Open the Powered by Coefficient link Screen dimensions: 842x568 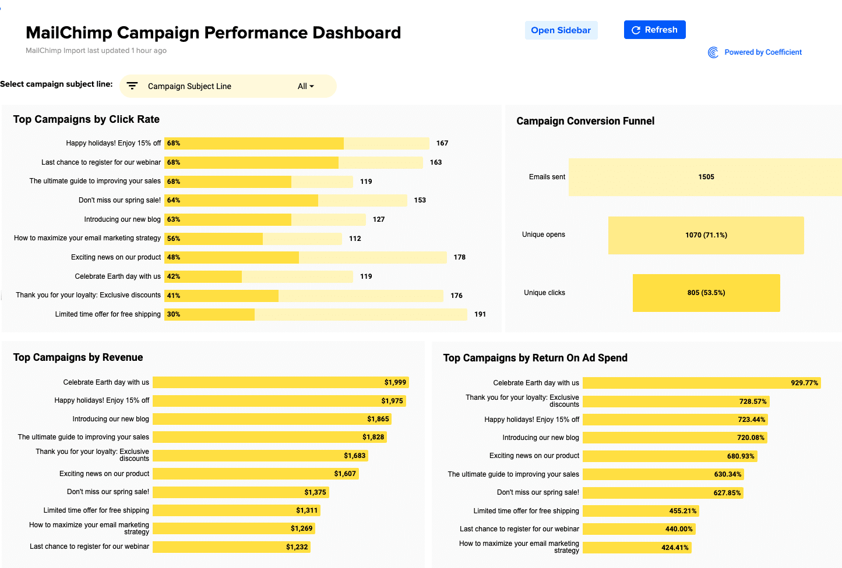[x=763, y=52]
